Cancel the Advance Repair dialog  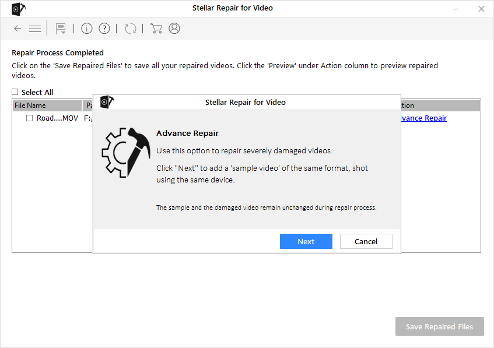[x=366, y=241]
